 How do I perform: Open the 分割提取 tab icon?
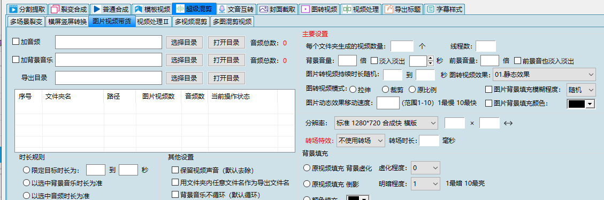[x=13, y=9]
